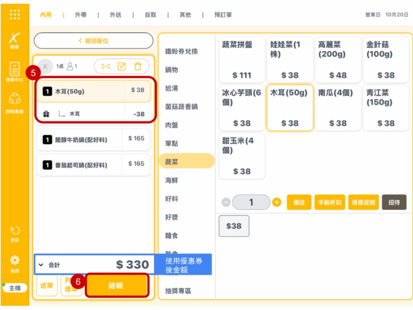The width and height of the screenshot is (413, 310).
Task: Toggle the 主機 host status pill
Action: [15, 288]
